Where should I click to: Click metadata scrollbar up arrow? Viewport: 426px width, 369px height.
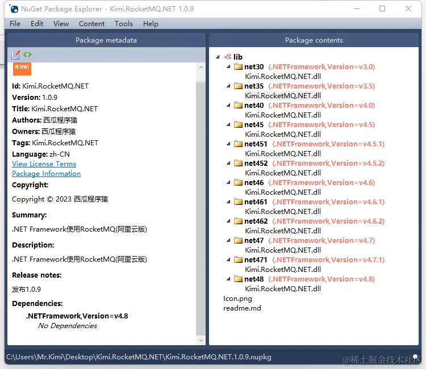point(201,67)
